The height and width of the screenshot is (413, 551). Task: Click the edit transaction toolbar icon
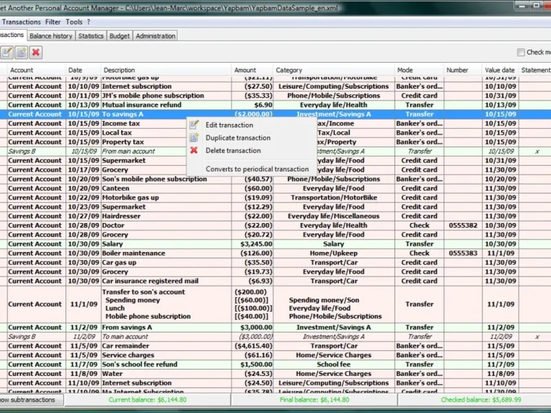tap(7, 53)
